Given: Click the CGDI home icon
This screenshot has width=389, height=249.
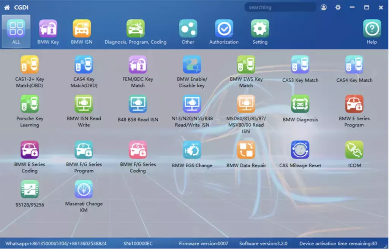Looking at the screenshot, I should click(x=7, y=8).
